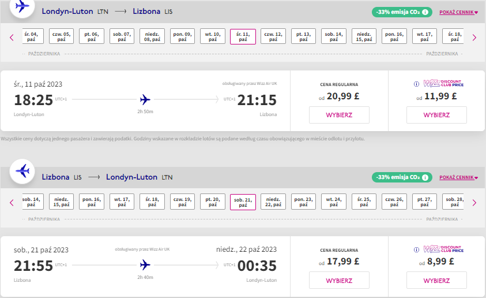Image resolution: width=486 pixels, height=298 pixels.
Task: Click the flight duration 2h 50m
Action: (145, 111)
